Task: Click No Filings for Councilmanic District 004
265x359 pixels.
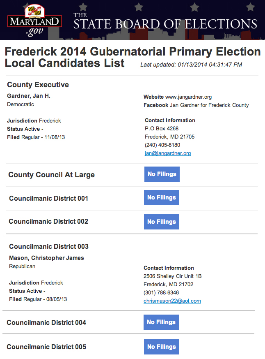Action: [161, 322]
